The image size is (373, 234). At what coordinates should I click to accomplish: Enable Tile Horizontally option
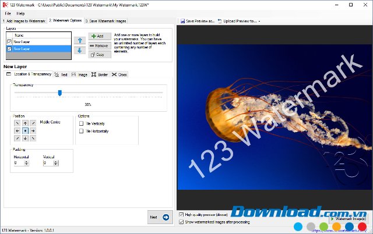[82, 131]
